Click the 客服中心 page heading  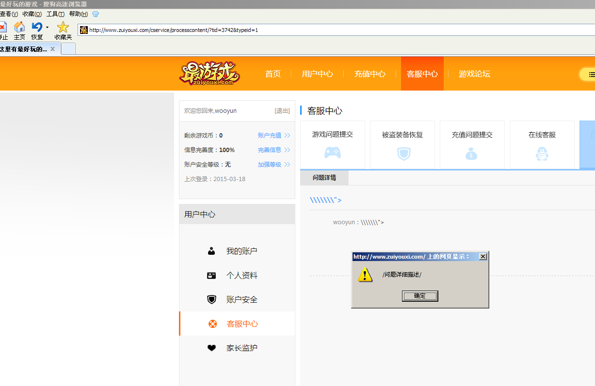point(325,110)
